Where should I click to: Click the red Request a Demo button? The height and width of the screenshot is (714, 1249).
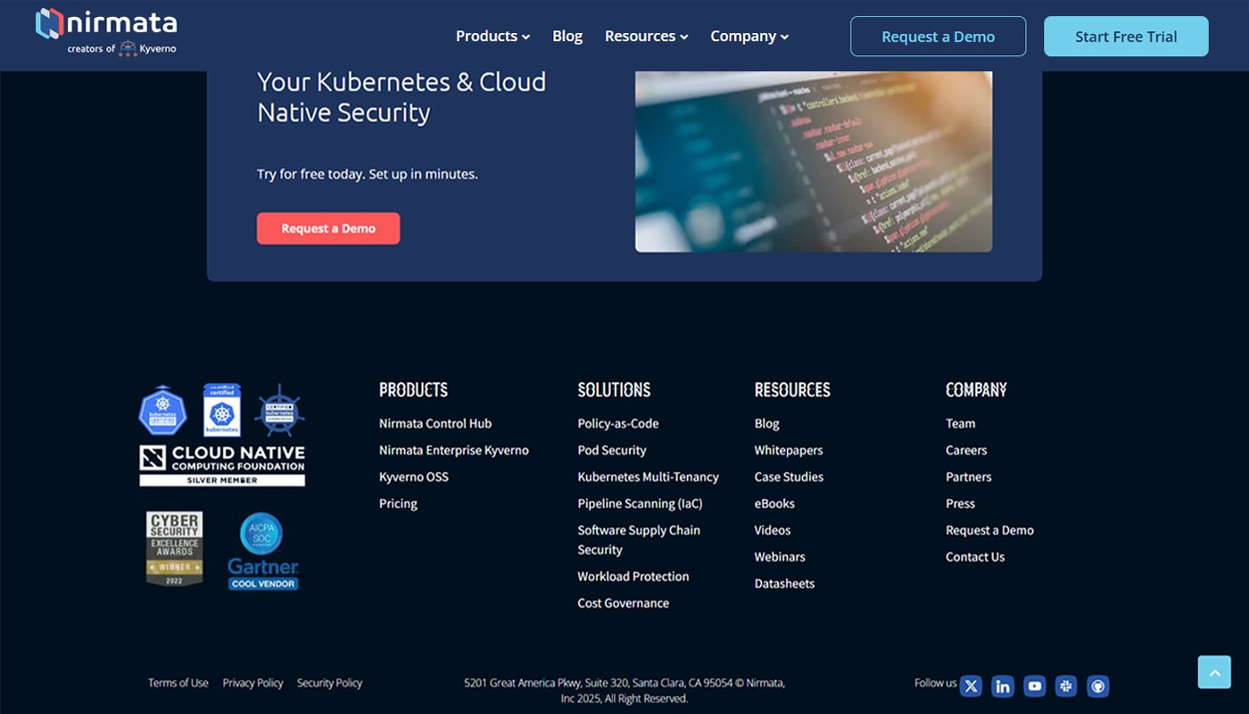[328, 228]
